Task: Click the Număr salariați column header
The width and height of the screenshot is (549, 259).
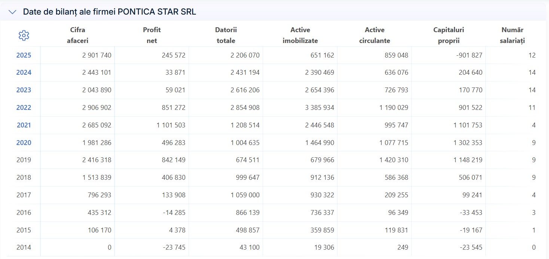Action: click(513, 36)
